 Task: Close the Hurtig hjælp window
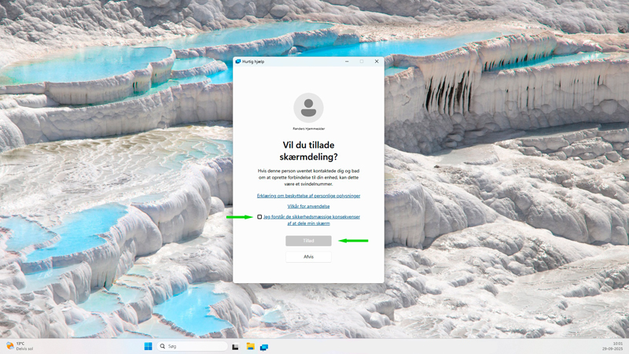pos(377,61)
